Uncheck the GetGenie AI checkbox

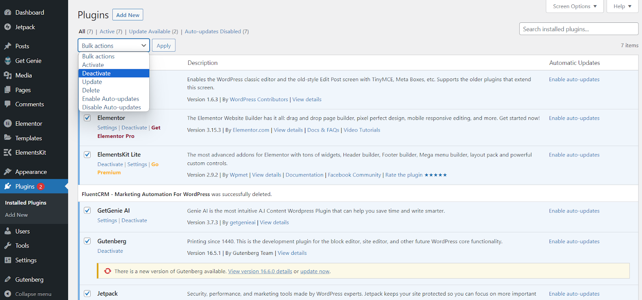pyautogui.click(x=87, y=210)
